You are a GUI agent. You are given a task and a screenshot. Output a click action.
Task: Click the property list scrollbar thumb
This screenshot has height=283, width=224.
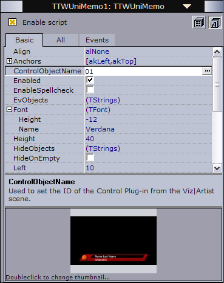coord(217,84)
